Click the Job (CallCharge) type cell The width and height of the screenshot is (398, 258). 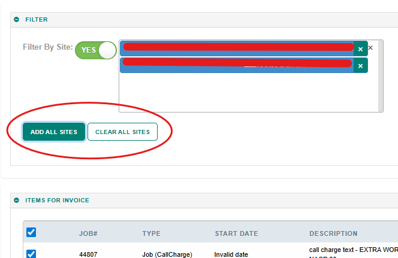click(x=167, y=254)
